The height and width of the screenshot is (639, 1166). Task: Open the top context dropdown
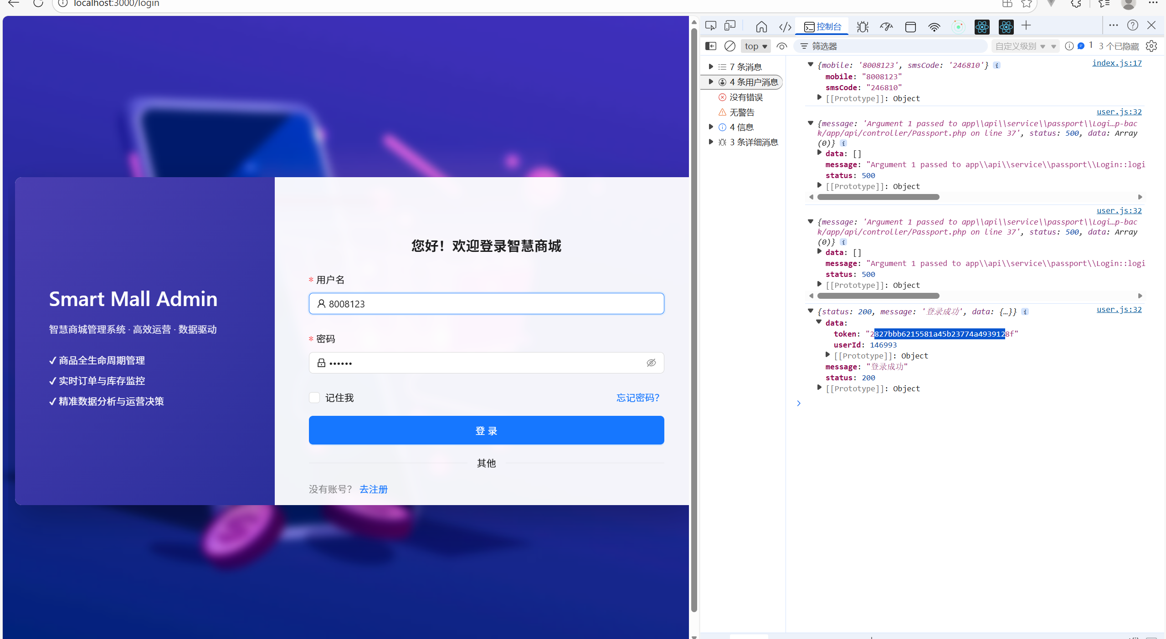coord(755,46)
